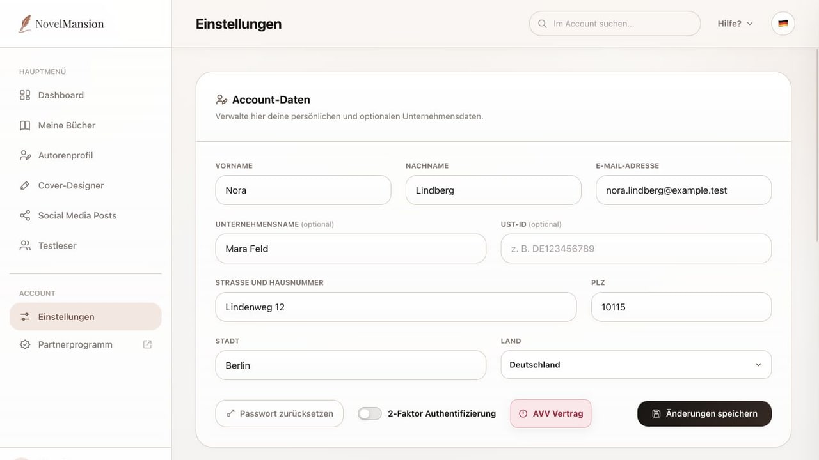Click the external link icon beside Partnerprogramm

point(147,344)
